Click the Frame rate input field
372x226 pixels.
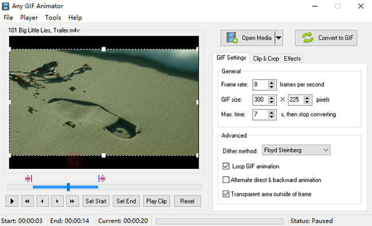[x=260, y=85]
